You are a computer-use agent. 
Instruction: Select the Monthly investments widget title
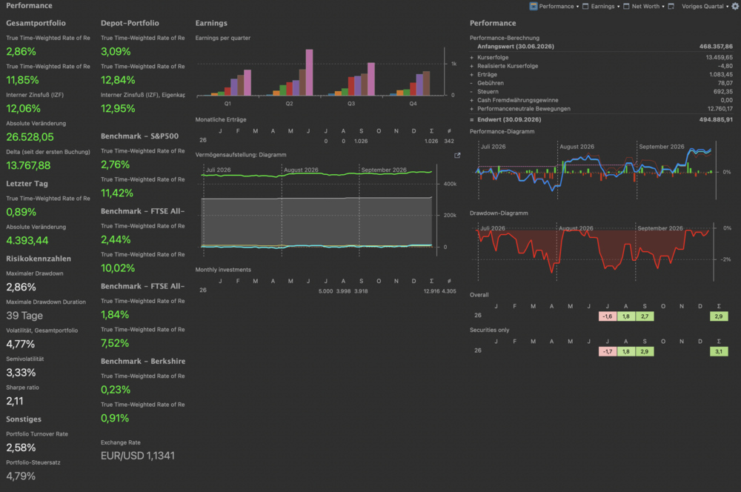click(223, 270)
